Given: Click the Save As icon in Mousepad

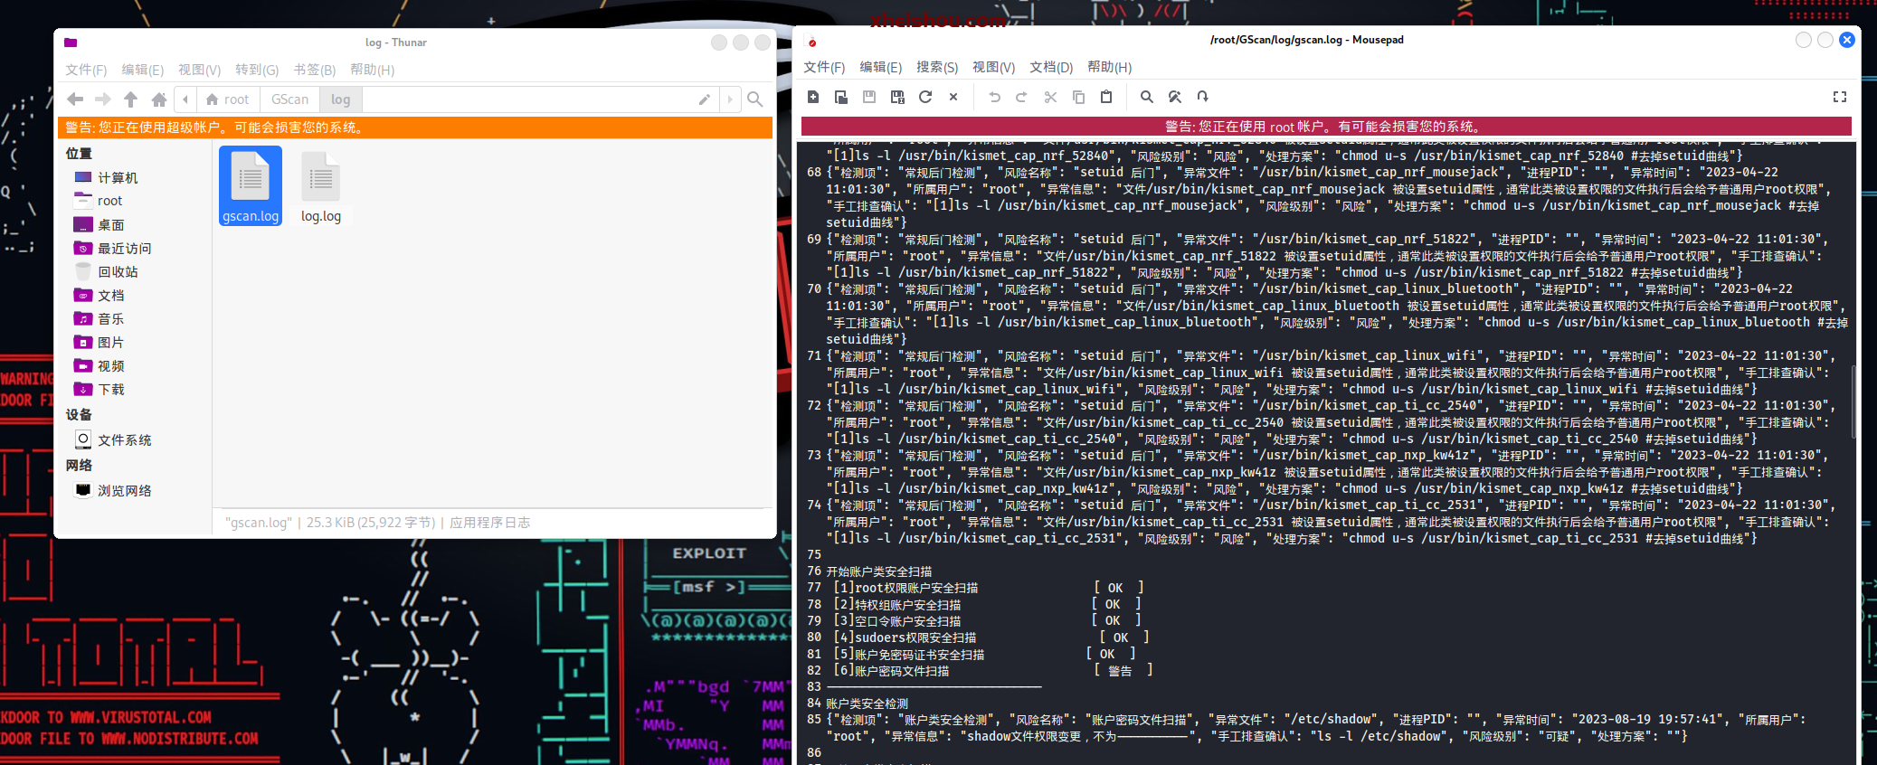Looking at the screenshot, I should tap(897, 97).
